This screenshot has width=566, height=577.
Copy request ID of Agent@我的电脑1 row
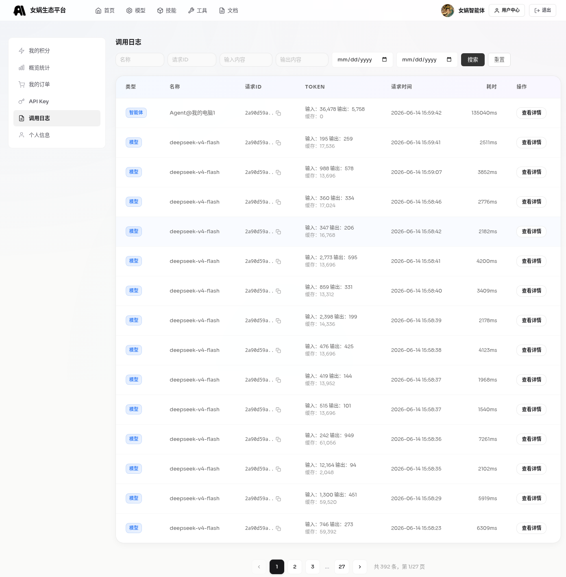[x=279, y=113]
